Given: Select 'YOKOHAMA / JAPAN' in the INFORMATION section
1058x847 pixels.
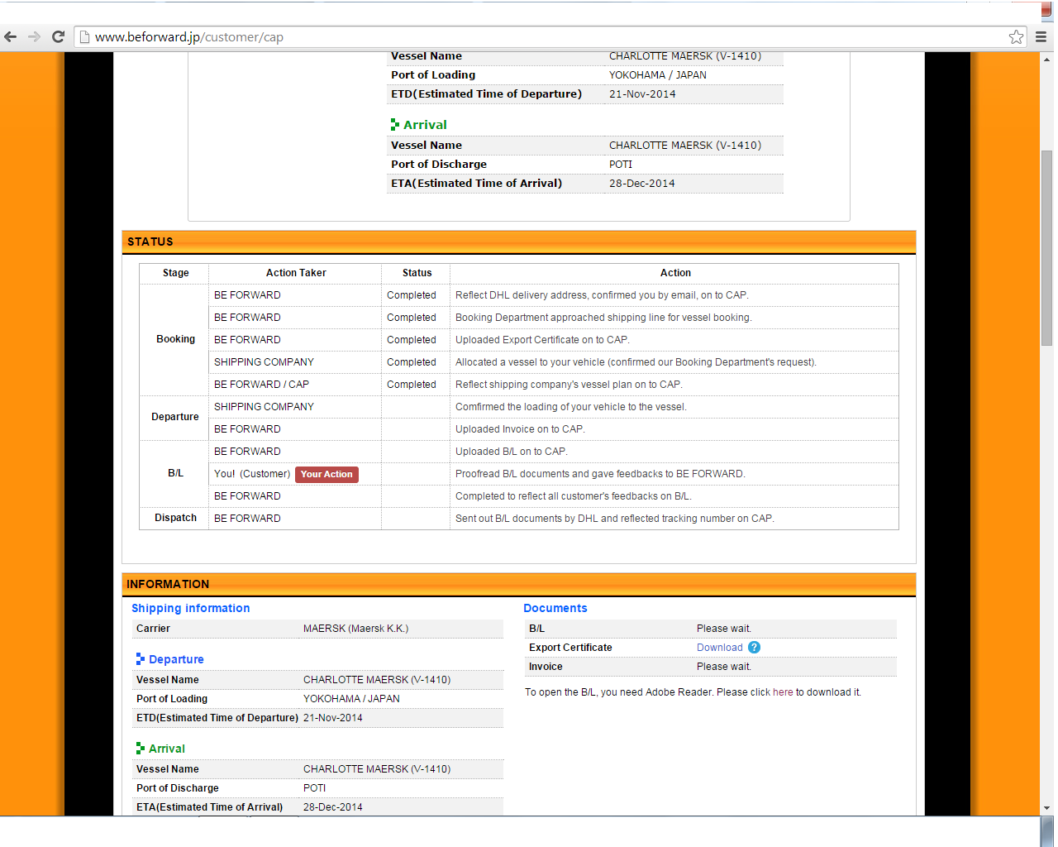Looking at the screenshot, I should 351,699.
